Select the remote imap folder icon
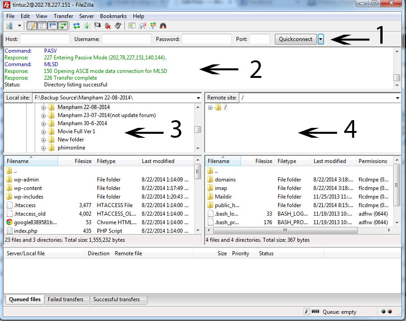The image size is (406, 321). click(210, 188)
